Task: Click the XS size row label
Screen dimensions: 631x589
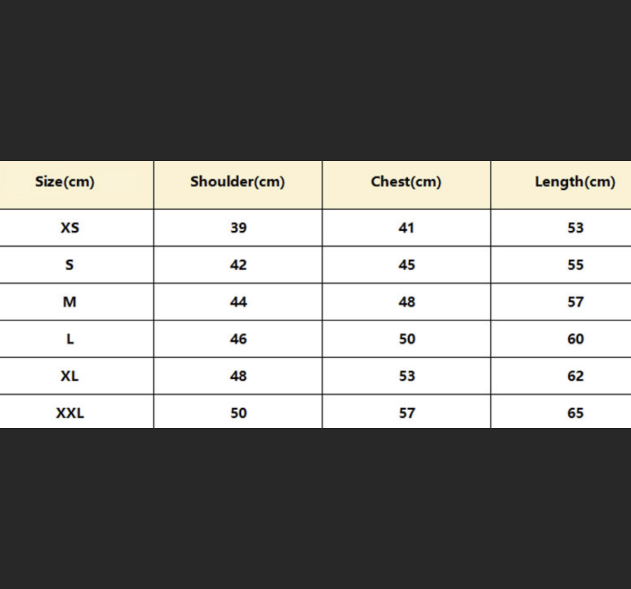Action: (x=70, y=228)
